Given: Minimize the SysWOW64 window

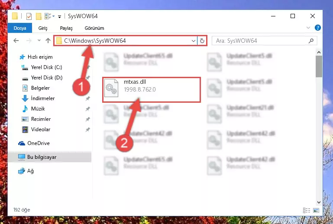Looking at the screenshot, I should (273, 16).
